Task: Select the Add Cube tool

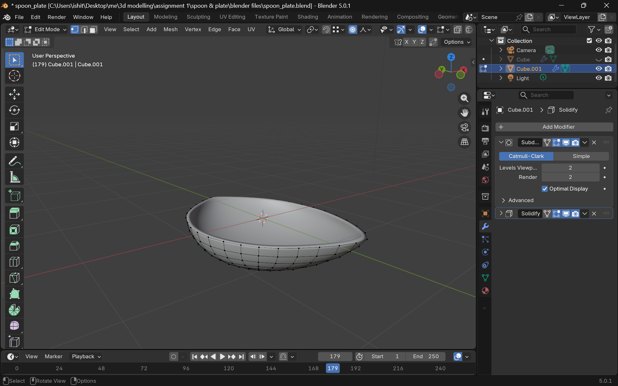Action: point(14,195)
